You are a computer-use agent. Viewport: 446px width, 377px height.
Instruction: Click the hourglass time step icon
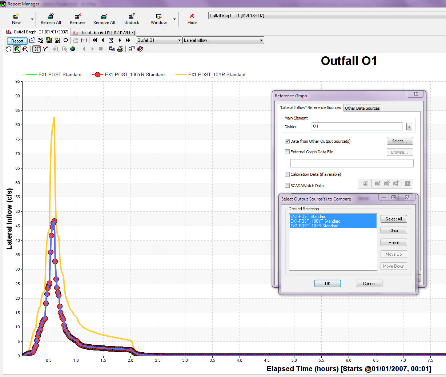[x=111, y=40]
